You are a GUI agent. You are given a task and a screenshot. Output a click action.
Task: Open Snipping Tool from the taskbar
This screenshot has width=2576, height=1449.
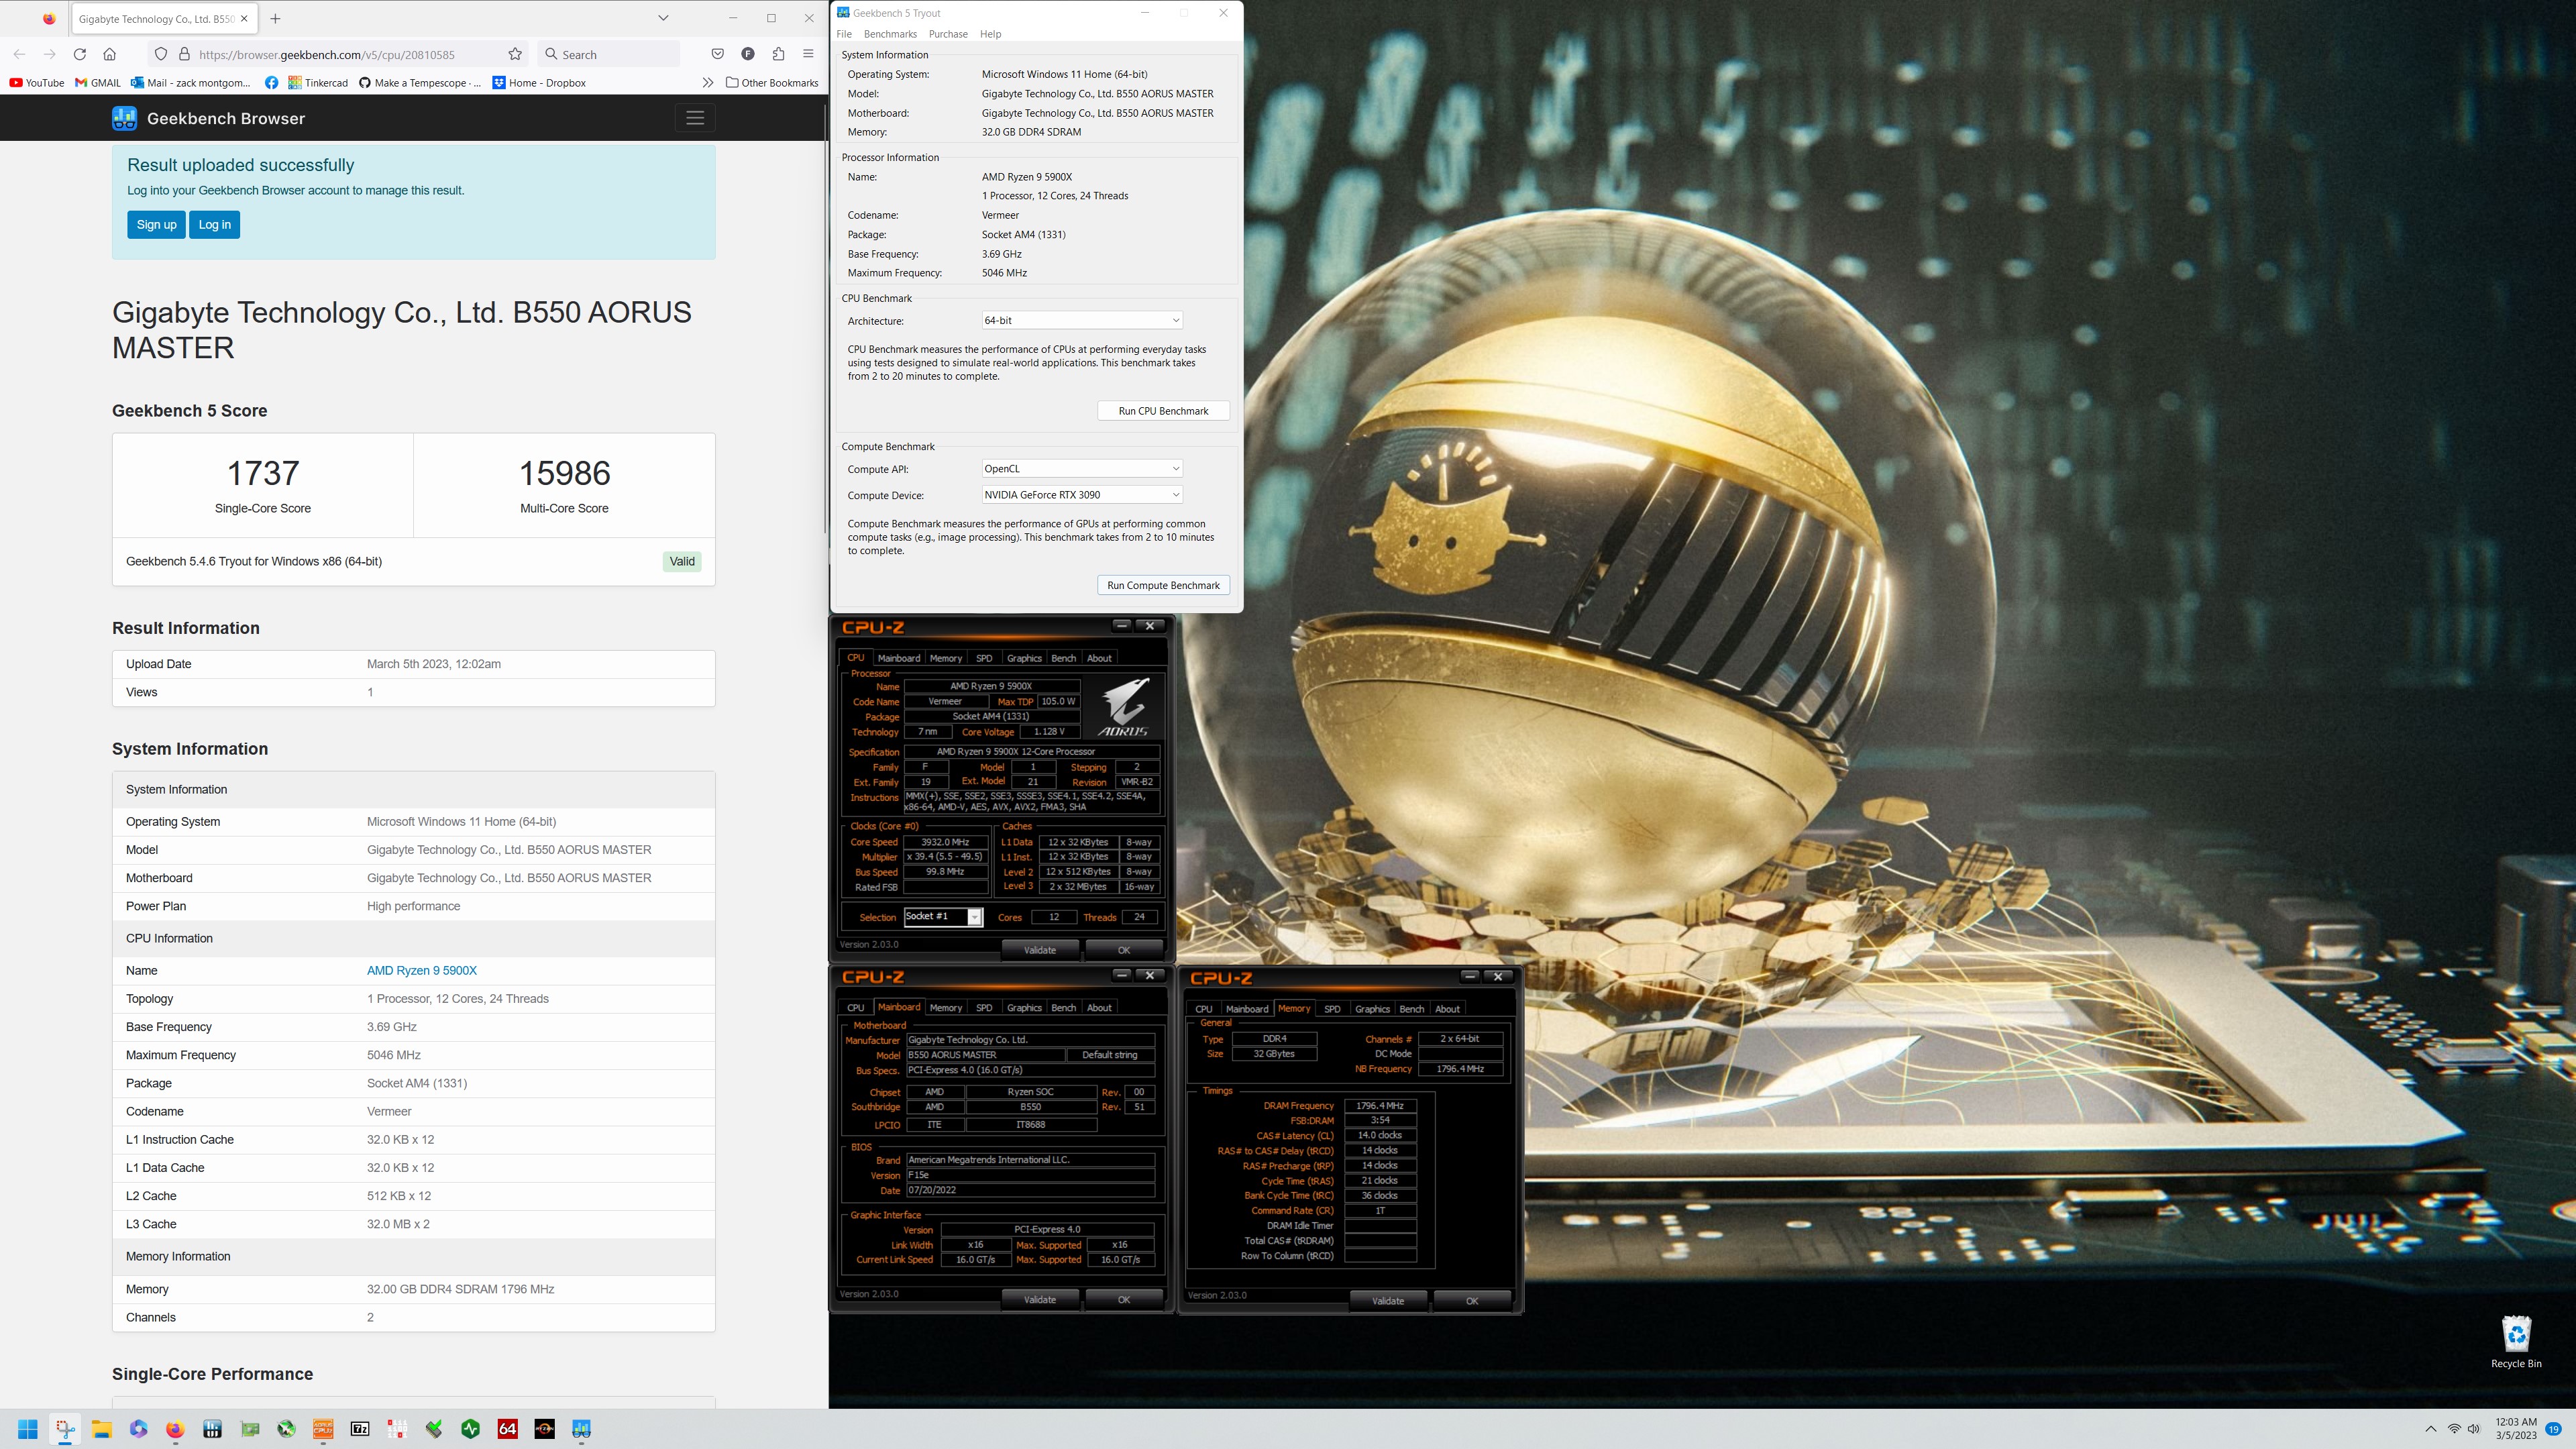click(x=65, y=1429)
